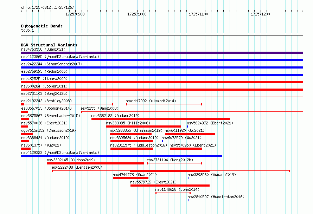Click the chr5:172570812..172571267 region text

click(x=47, y=8)
